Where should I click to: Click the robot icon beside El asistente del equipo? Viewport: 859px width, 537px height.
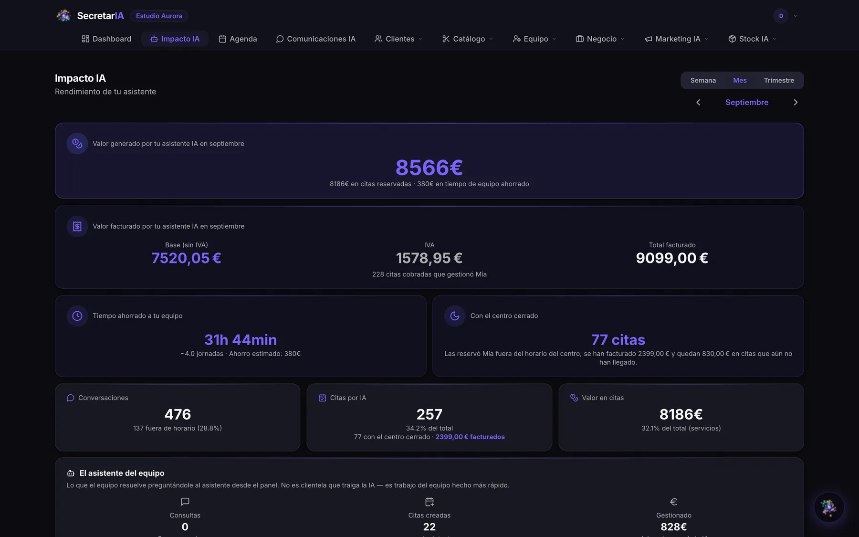[71, 473]
